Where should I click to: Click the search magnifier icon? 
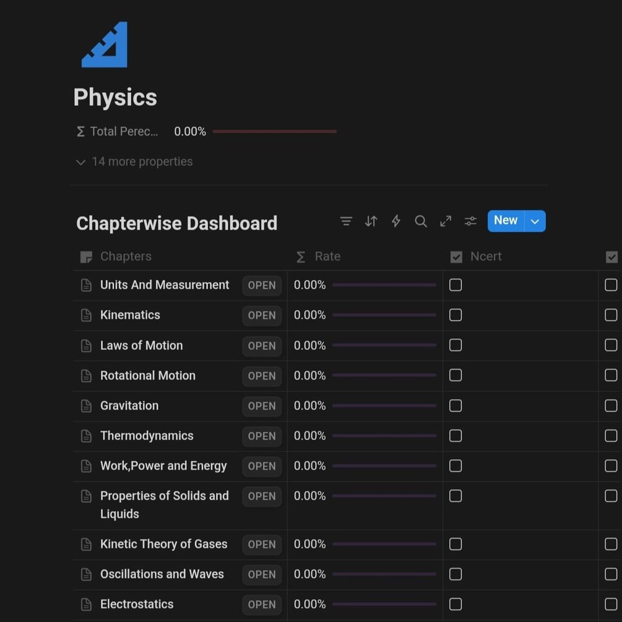(421, 221)
